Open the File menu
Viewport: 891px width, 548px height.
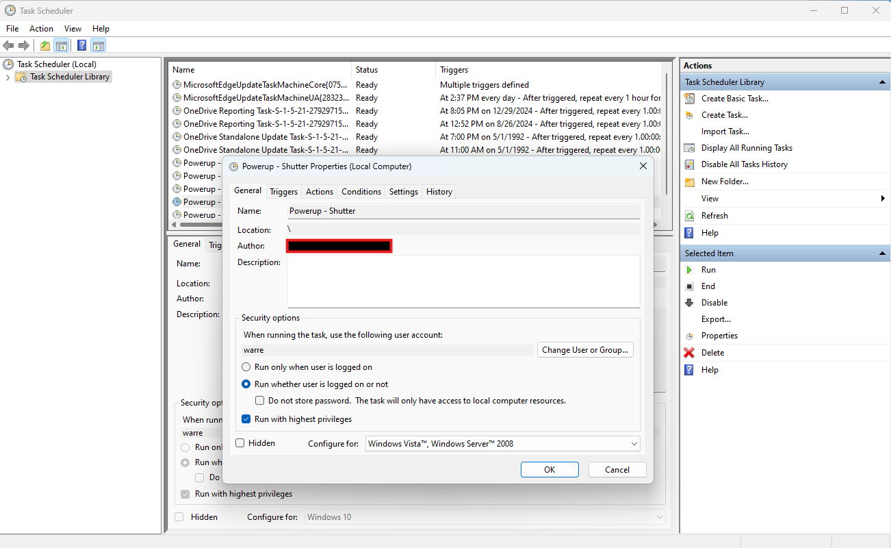(12, 29)
